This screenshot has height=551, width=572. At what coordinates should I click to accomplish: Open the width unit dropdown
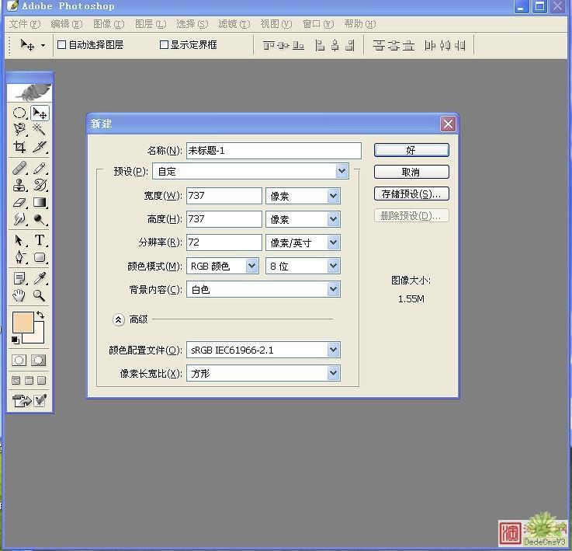(333, 196)
